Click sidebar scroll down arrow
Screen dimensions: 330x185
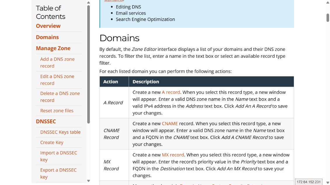pos(89,181)
